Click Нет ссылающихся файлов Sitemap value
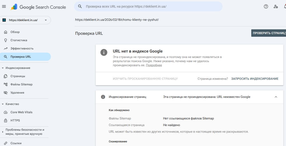 pos(189,118)
